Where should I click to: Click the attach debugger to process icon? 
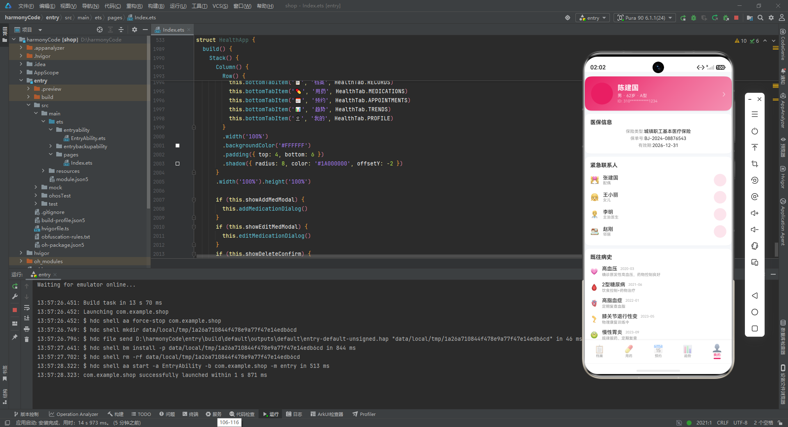coord(726,18)
